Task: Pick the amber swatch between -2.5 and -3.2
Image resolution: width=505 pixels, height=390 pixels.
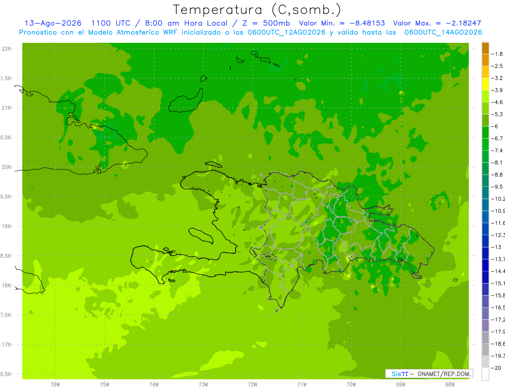Action: 485,72
